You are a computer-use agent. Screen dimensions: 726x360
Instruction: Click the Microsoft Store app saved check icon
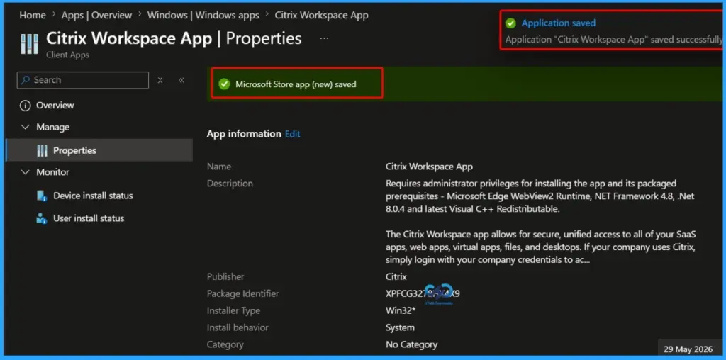pos(225,84)
